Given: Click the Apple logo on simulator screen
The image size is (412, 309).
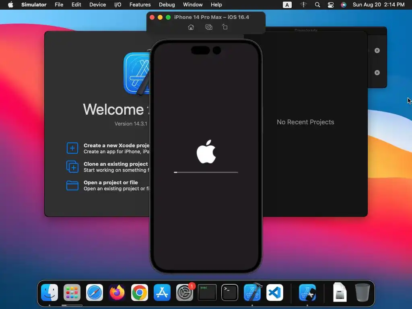Looking at the screenshot, I should pos(206,152).
